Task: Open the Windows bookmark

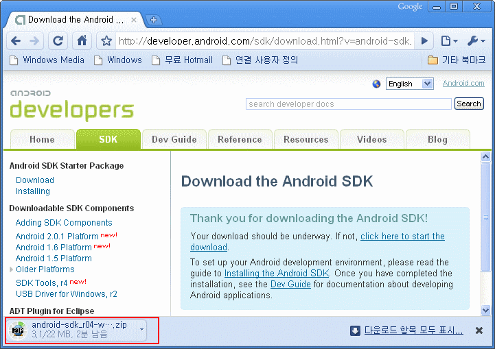Action: [118, 60]
